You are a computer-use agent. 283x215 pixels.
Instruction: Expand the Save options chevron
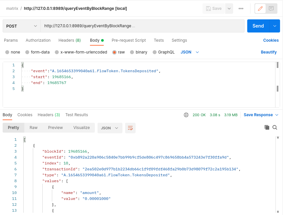[x=229, y=9]
